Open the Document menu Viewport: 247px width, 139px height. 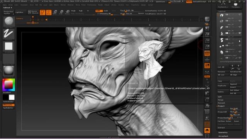(24, 5)
